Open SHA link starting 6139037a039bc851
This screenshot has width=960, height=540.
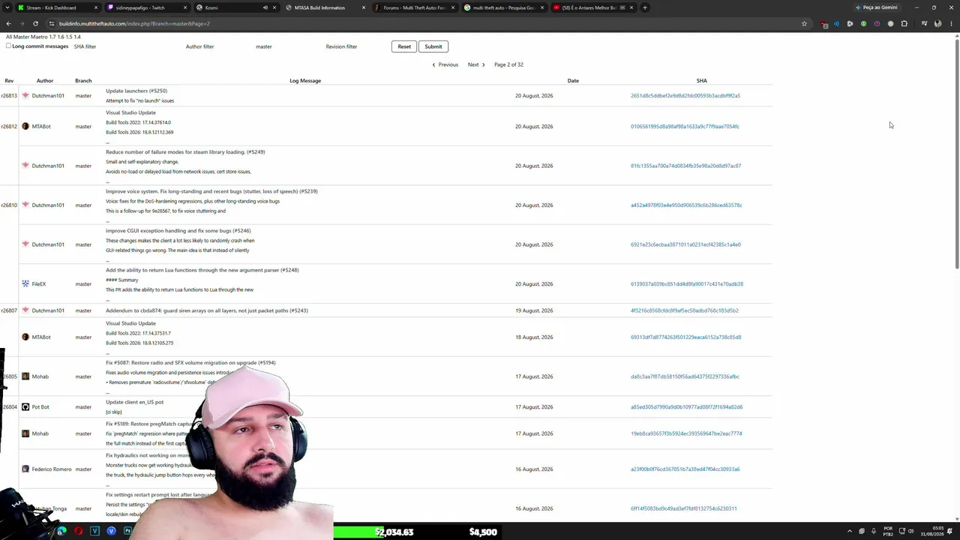pos(687,283)
